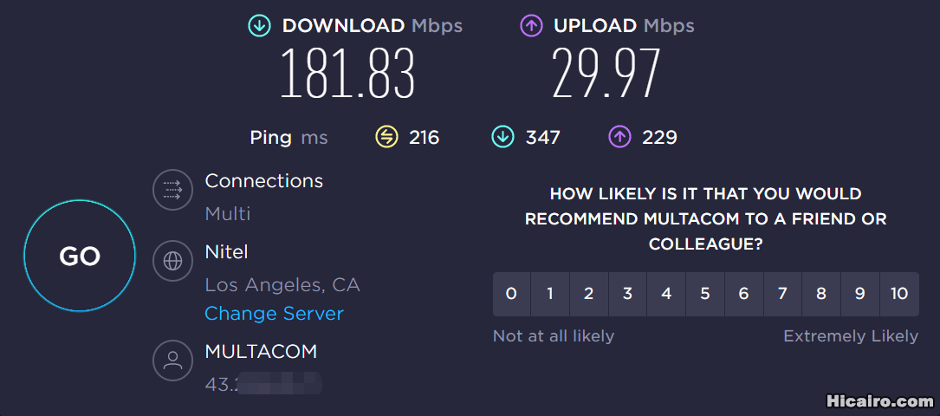Click the 181.83 download speed result
Image resolution: width=940 pixels, height=416 pixels.
tap(347, 73)
